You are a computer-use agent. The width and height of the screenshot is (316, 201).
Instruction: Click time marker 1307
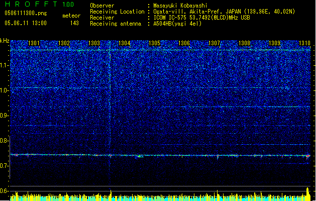(x=214, y=43)
